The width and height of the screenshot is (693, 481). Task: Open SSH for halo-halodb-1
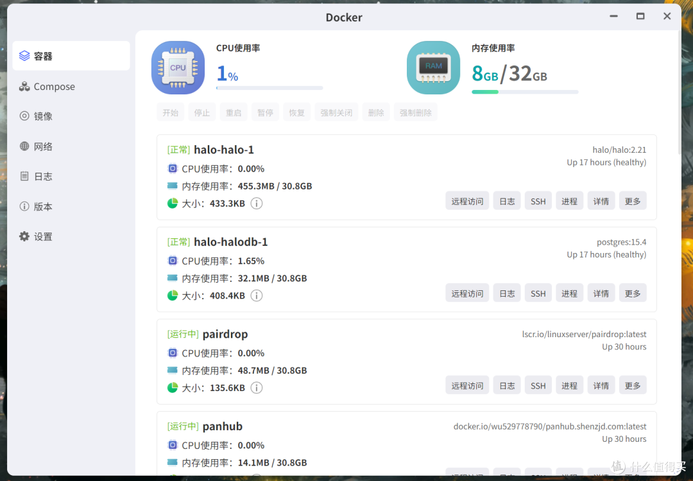(x=538, y=293)
